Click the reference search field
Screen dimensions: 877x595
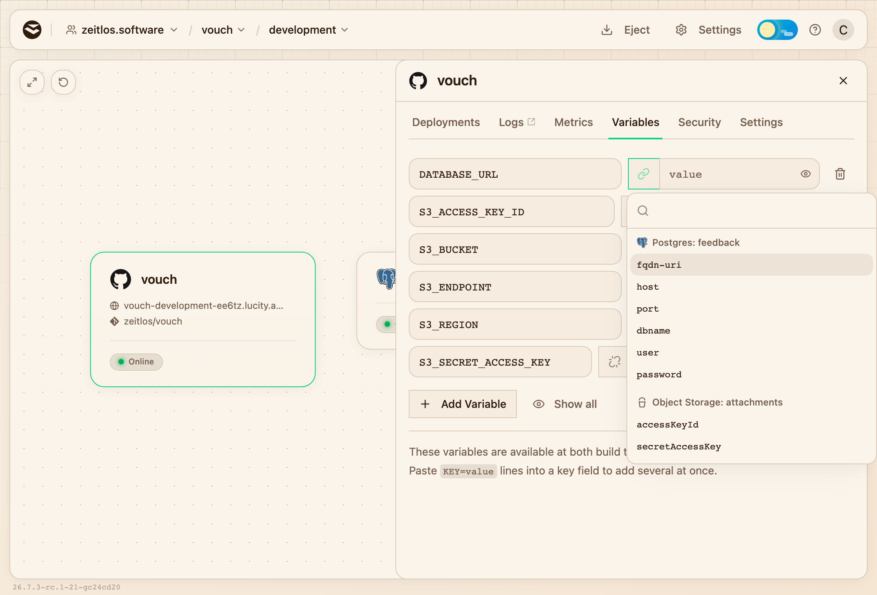pos(752,211)
